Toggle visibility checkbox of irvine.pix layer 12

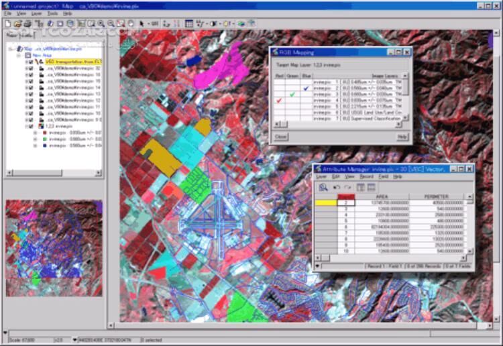pos(31,101)
